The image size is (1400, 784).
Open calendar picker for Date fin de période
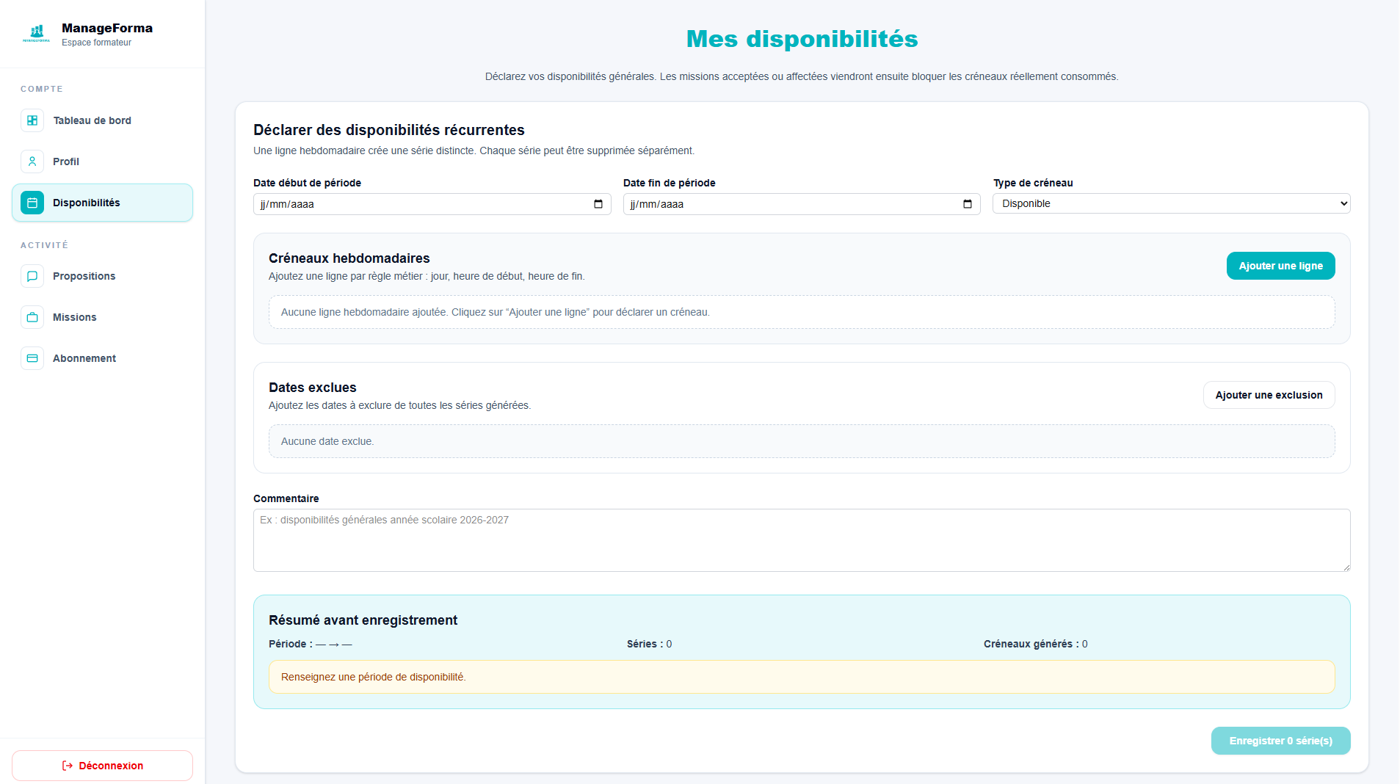[x=968, y=204]
